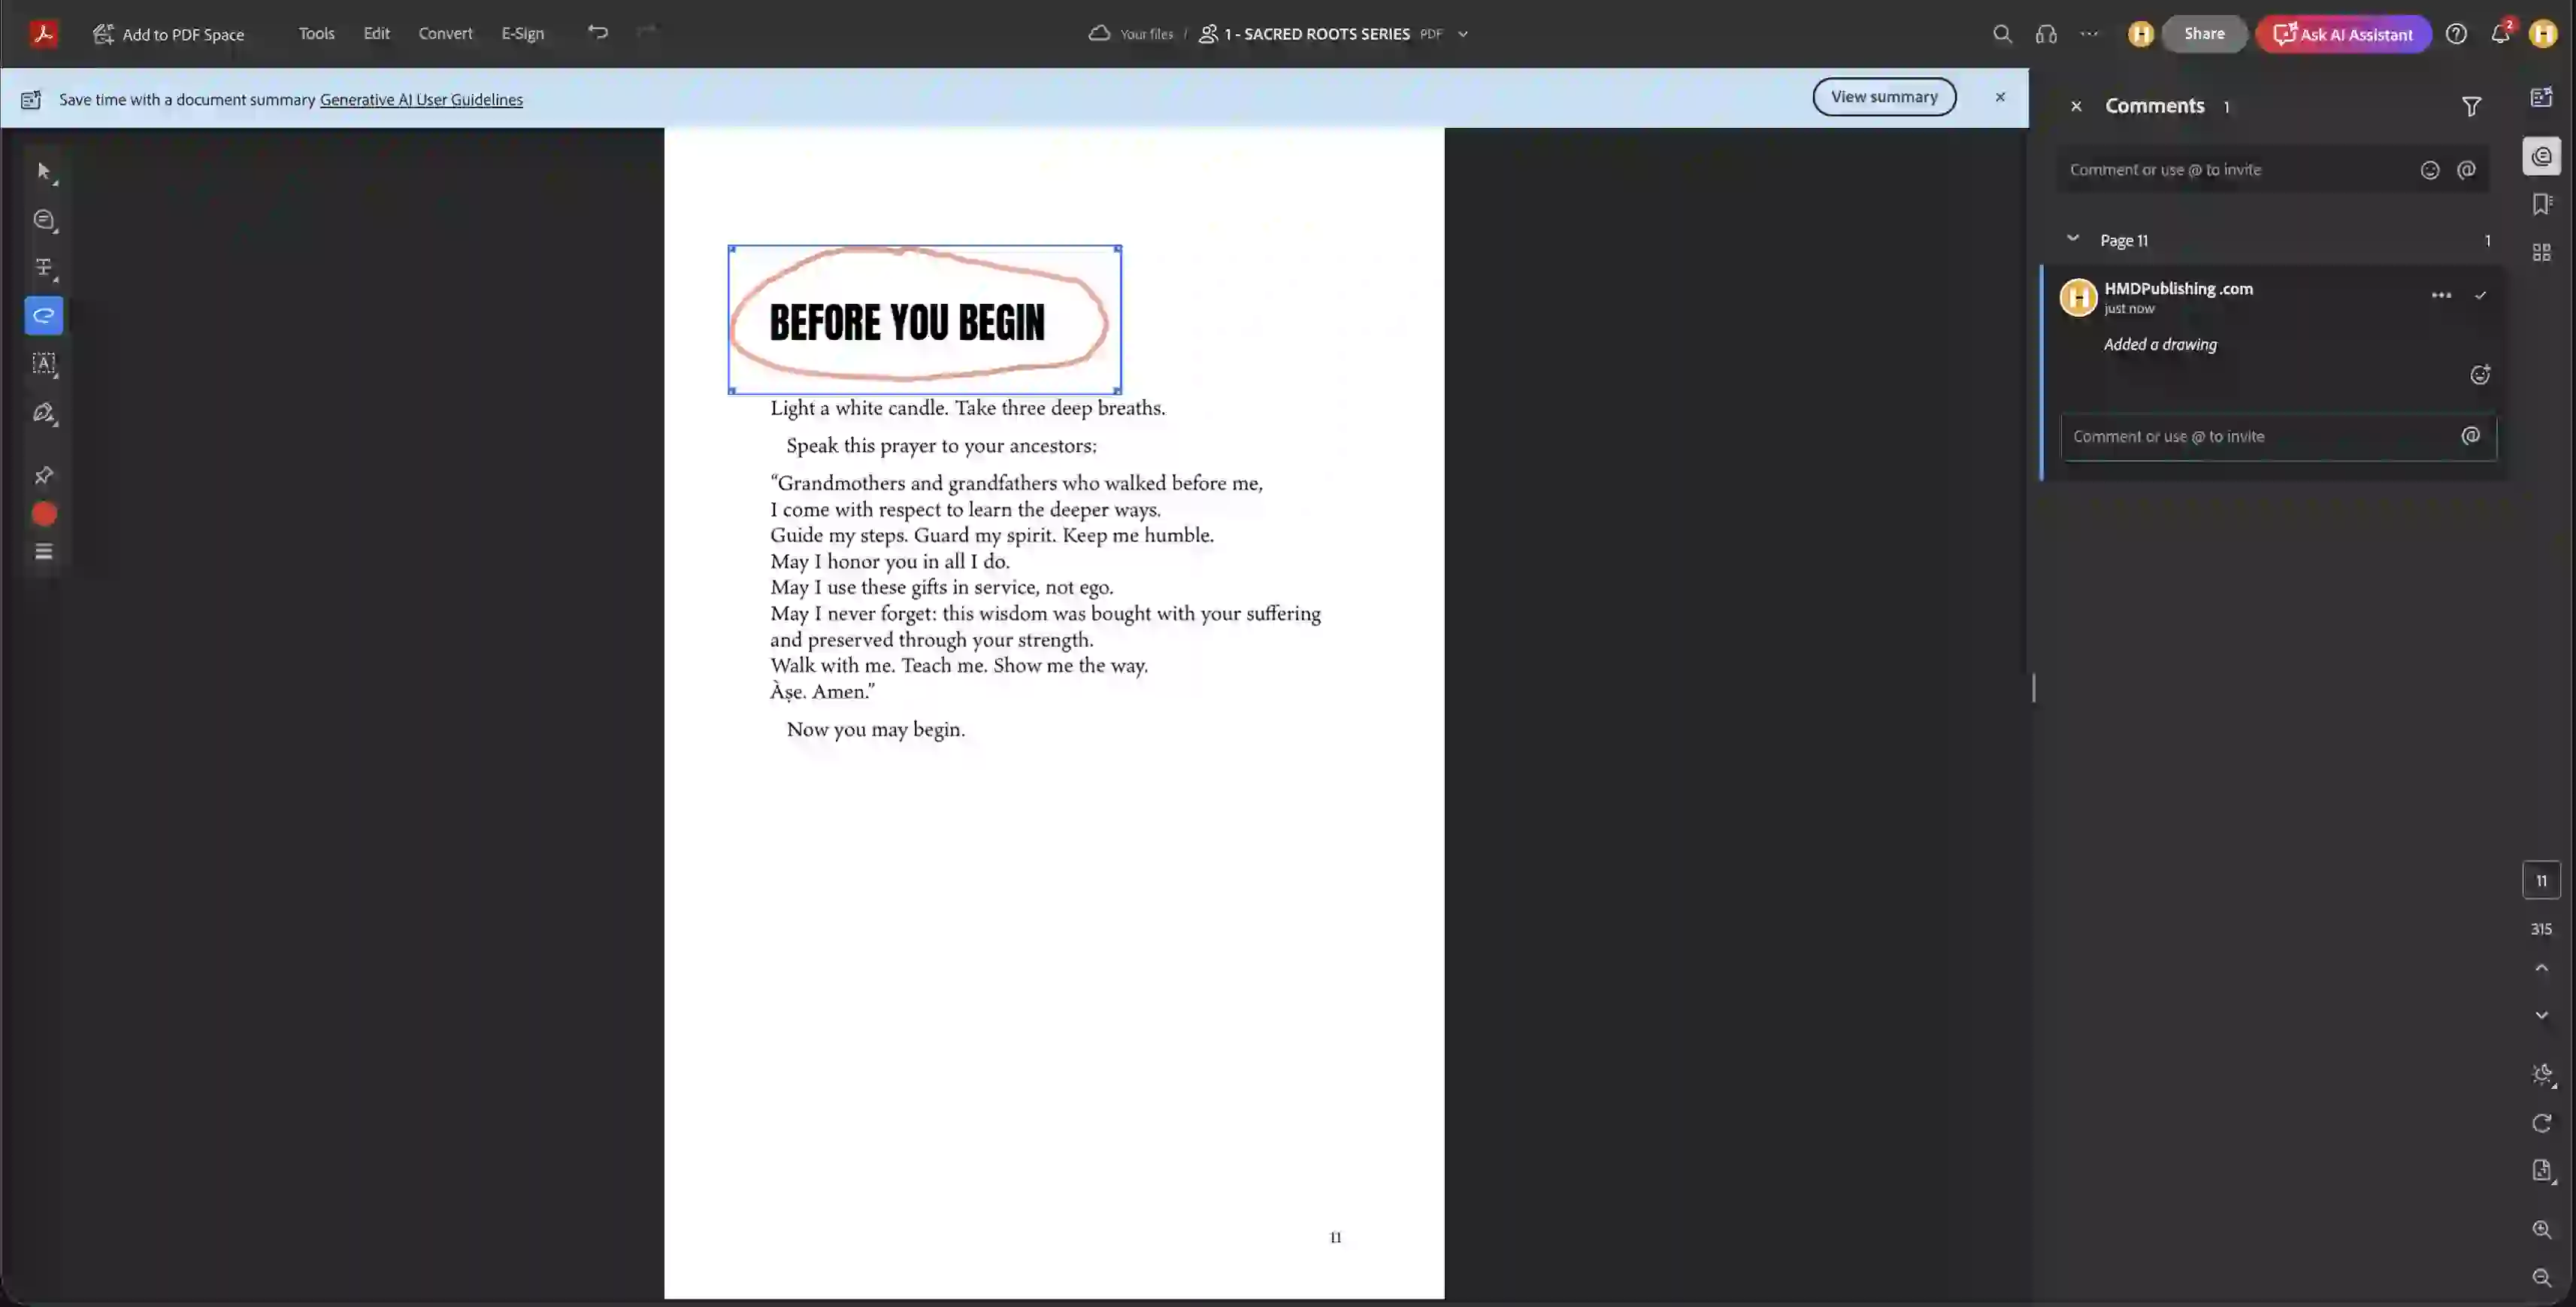
Task: Open Generative AI User Guidelines link
Action: 421,99
